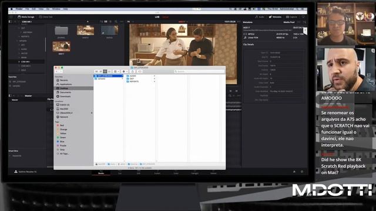The height and width of the screenshot is (211, 376).
Task: Toggle the Clone Tool panel in Resolve
Action: coord(46,17)
